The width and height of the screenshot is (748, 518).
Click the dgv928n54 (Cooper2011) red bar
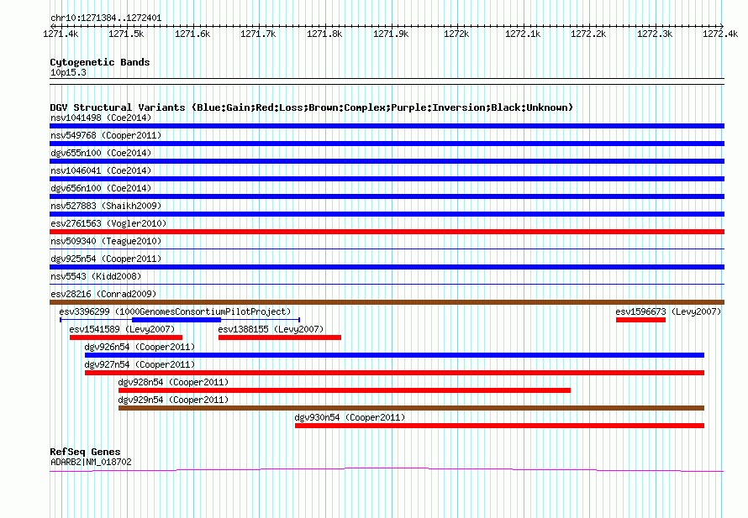pyautogui.click(x=345, y=390)
